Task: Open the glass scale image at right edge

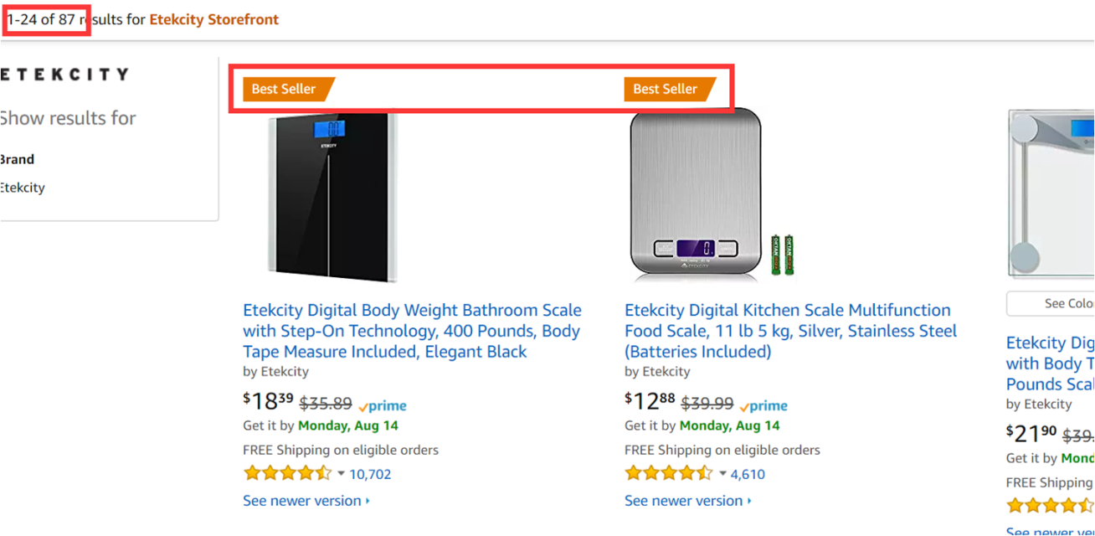Action: 1051,194
